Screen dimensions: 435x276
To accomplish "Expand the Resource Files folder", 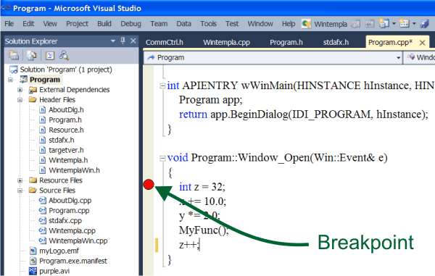I will point(20,180).
